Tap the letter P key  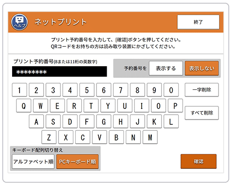175,106
